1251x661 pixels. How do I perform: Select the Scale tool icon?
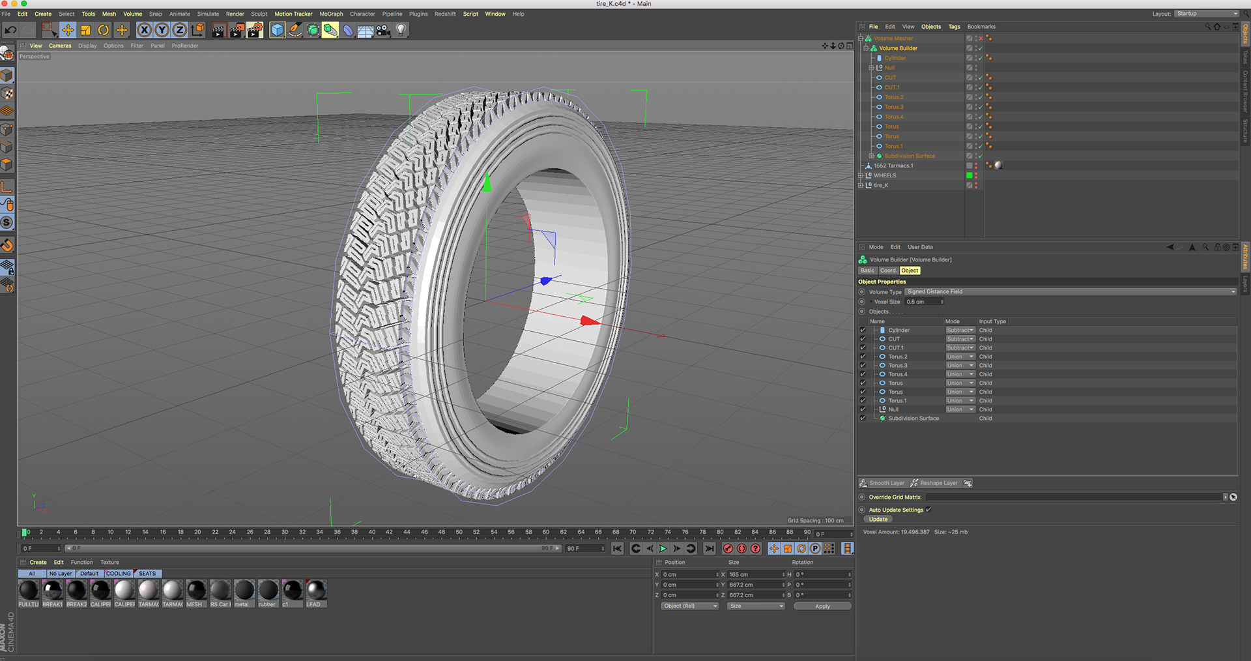(85, 30)
